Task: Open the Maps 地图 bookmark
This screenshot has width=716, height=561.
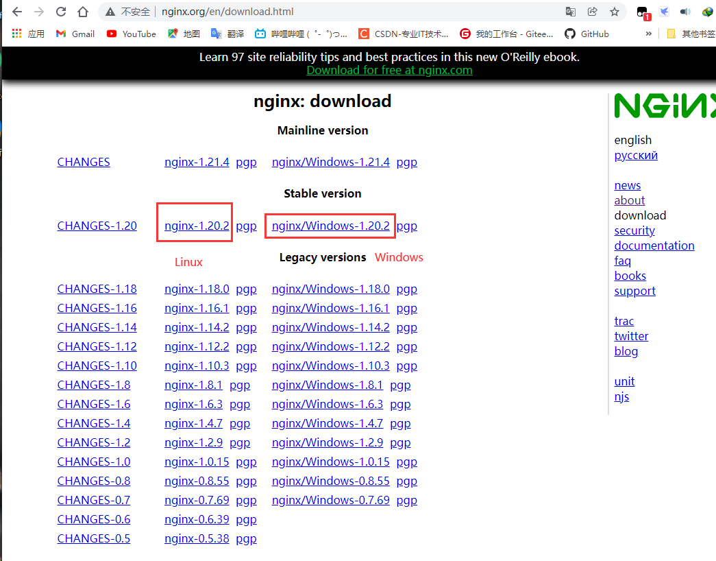Action: click(184, 34)
